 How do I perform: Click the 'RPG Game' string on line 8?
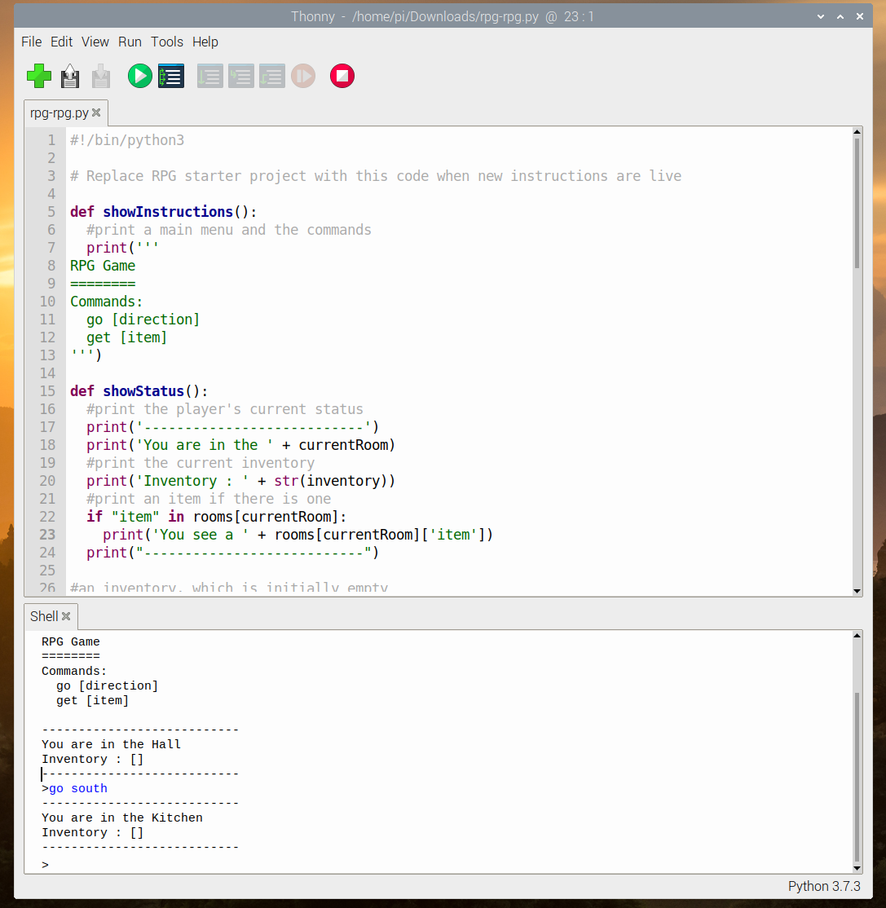coord(103,265)
